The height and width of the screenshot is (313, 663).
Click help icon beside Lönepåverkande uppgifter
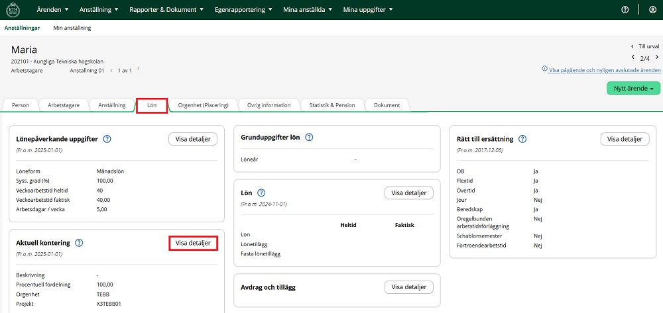tap(107, 139)
